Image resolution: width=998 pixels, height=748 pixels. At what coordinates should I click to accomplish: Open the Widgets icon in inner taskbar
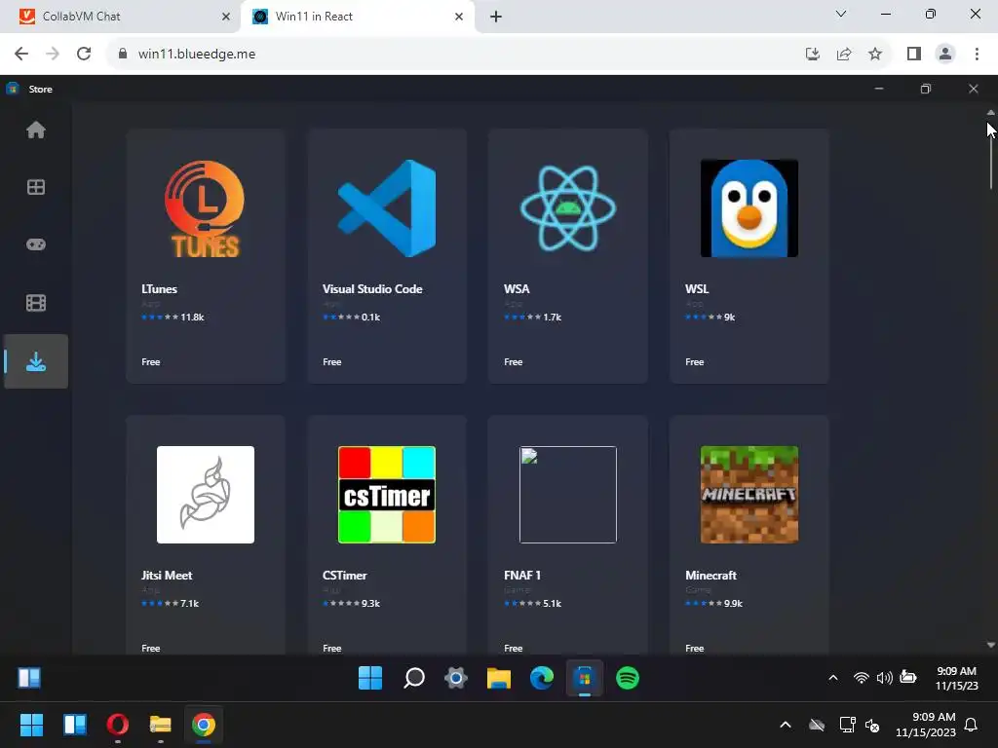[29, 678]
